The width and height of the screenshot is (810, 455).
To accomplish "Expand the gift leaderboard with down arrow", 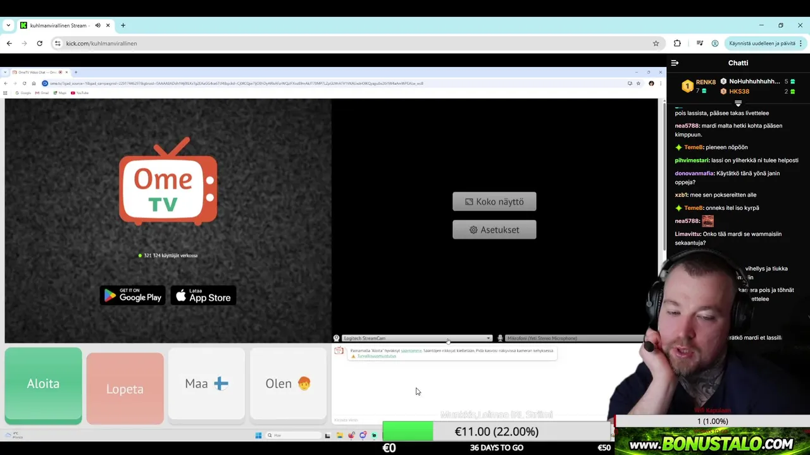I will coord(738,103).
